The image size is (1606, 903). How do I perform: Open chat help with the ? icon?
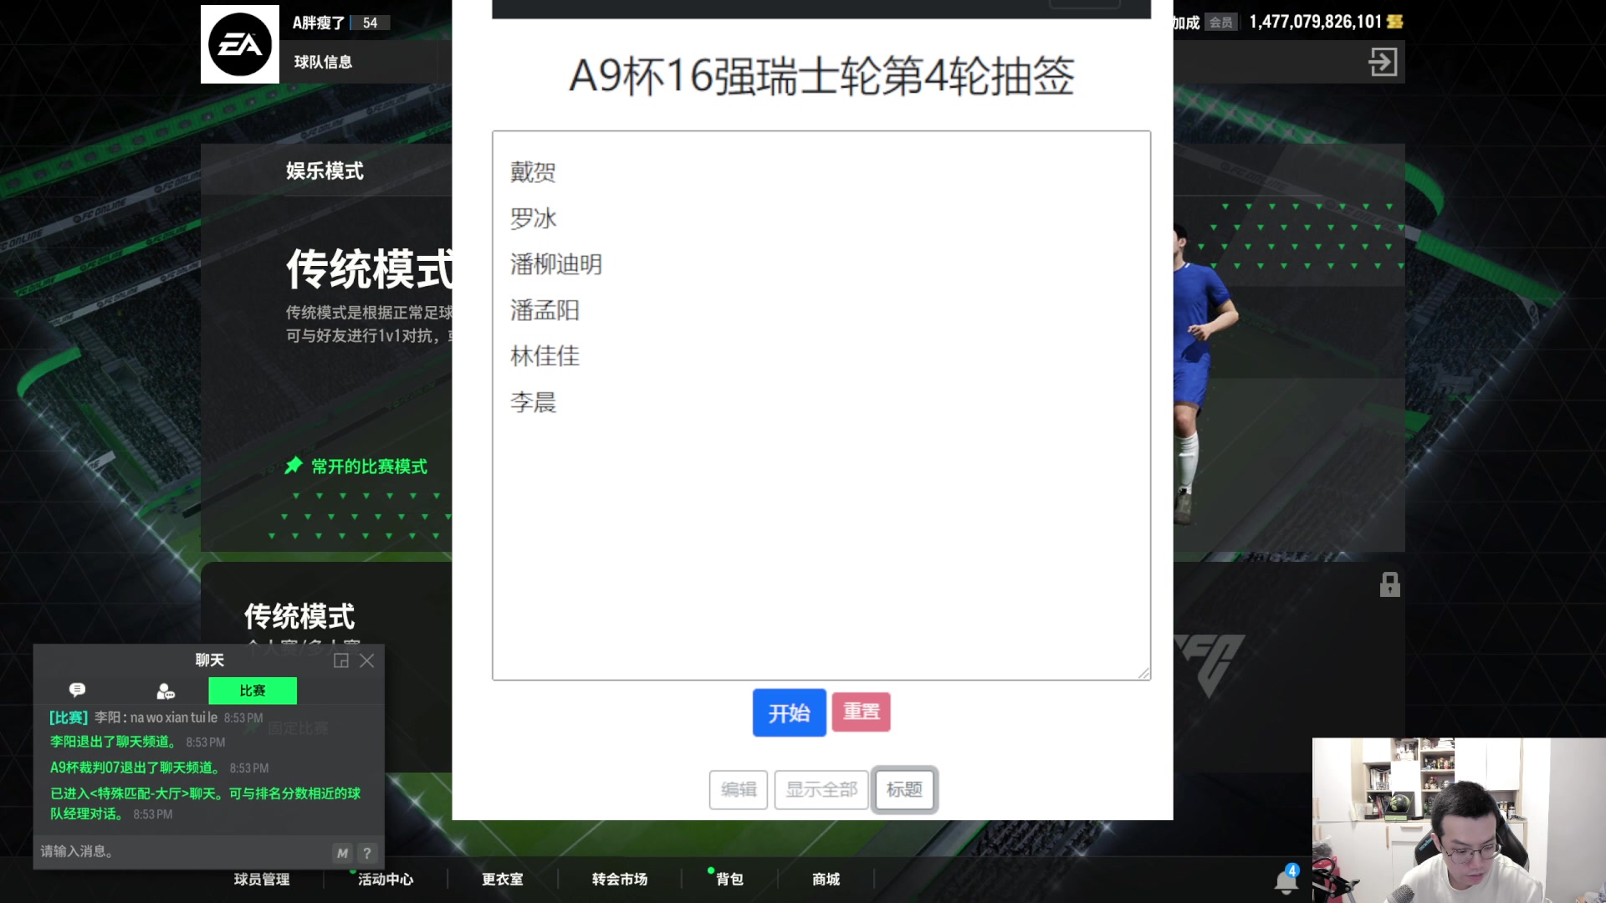[366, 853]
